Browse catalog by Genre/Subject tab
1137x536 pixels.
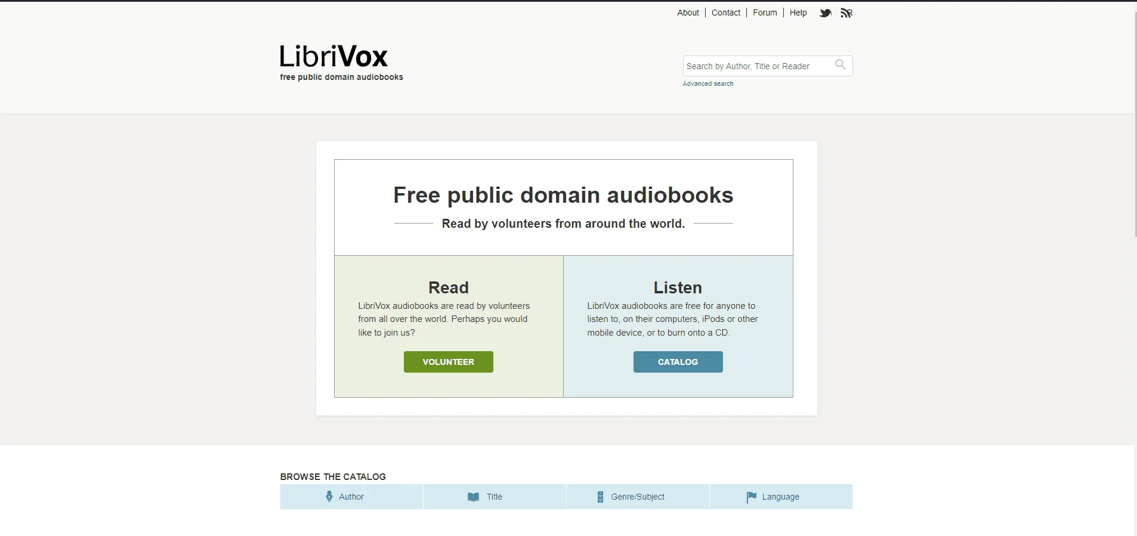coord(638,497)
